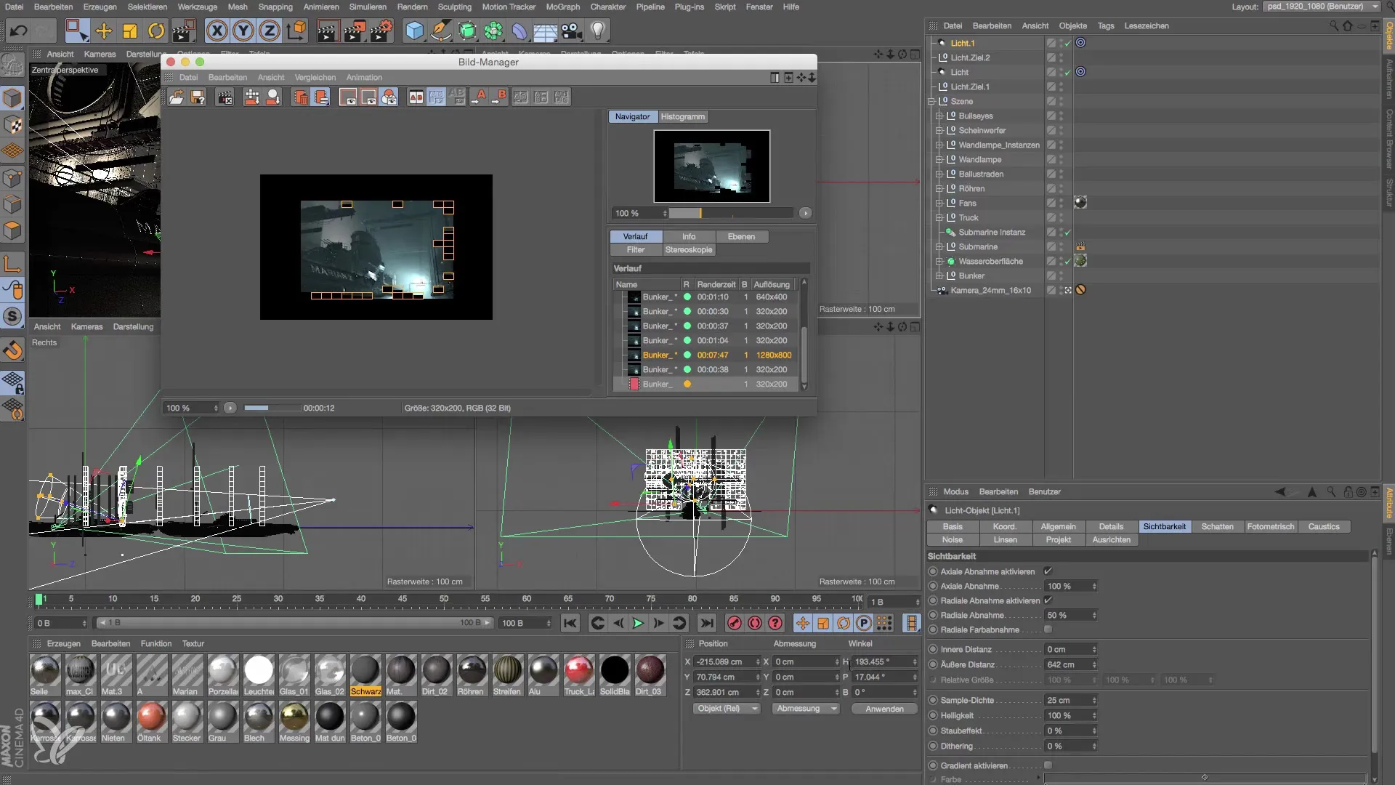Expand the Scheinwerfer group
This screenshot has width=1395, height=785.
point(939,130)
